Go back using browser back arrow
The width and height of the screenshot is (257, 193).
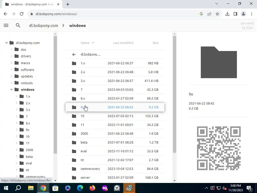point(6,14)
